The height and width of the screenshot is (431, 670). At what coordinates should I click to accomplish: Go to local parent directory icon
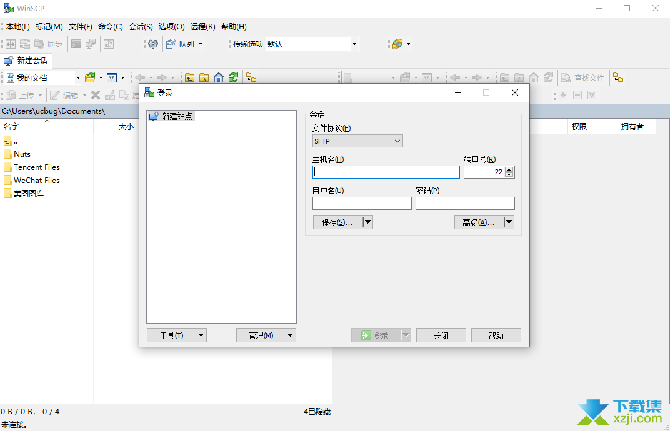tap(190, 77)
